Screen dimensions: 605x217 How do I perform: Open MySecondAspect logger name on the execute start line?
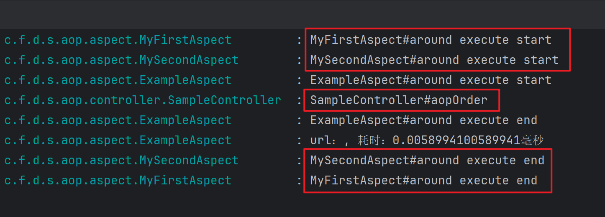point(121,60)
